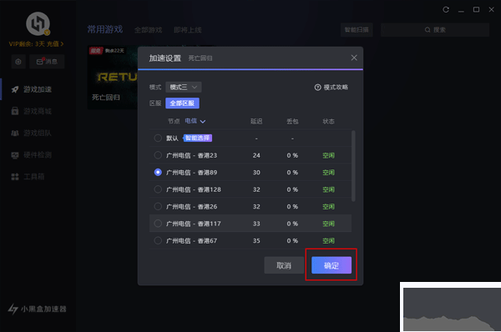Open the 模式攻略 help link

pyautogui.click(x=331, y=87)
